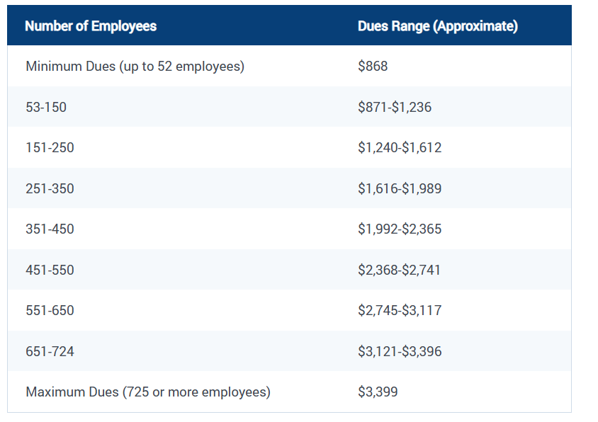
Task: Click the $1,992-$2,365 dues range
Action: (x=400, y=229)
